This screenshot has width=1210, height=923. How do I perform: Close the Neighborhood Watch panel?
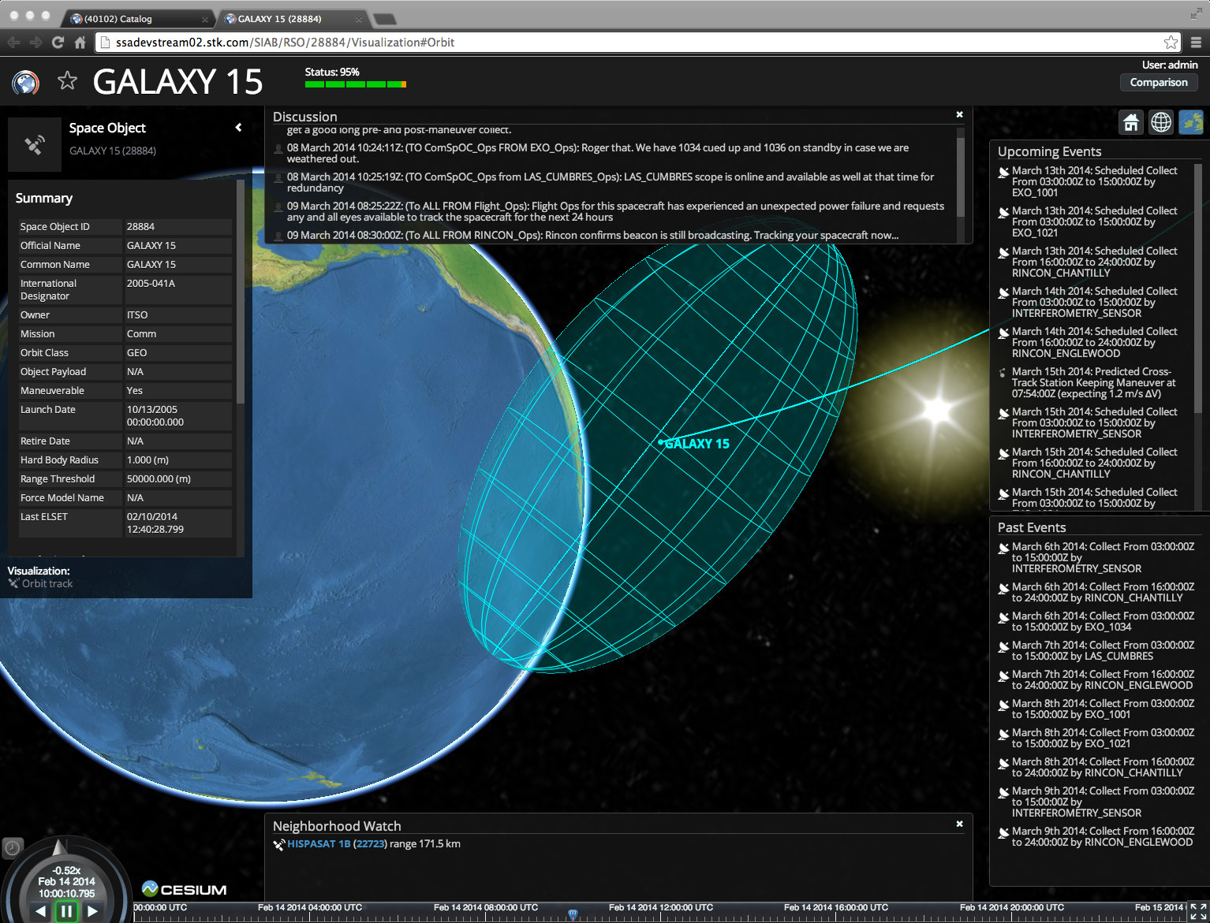959,824
